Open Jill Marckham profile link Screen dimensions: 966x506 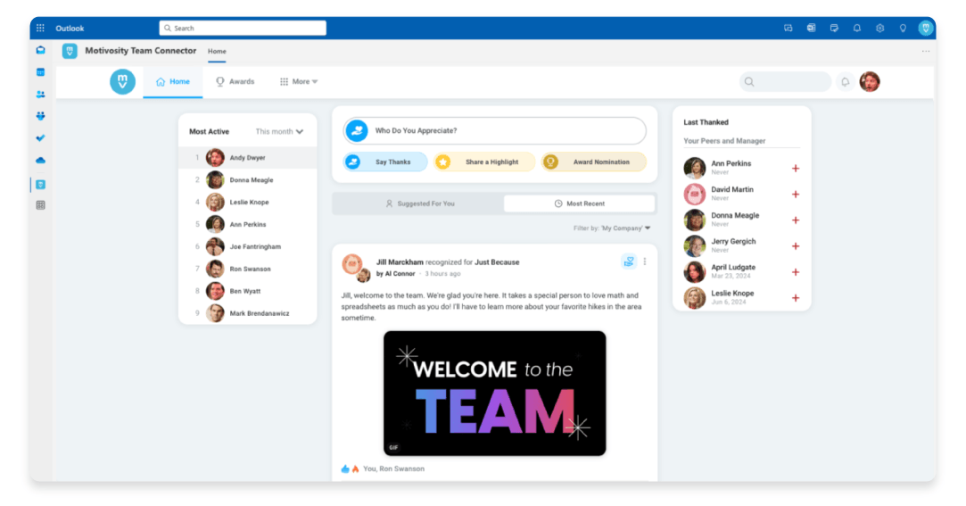coord(400,262)
